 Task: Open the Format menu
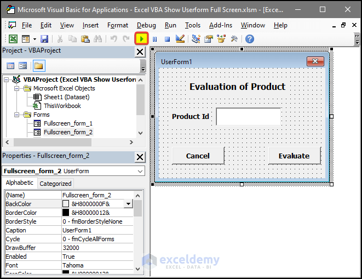[x=118, y=25]
